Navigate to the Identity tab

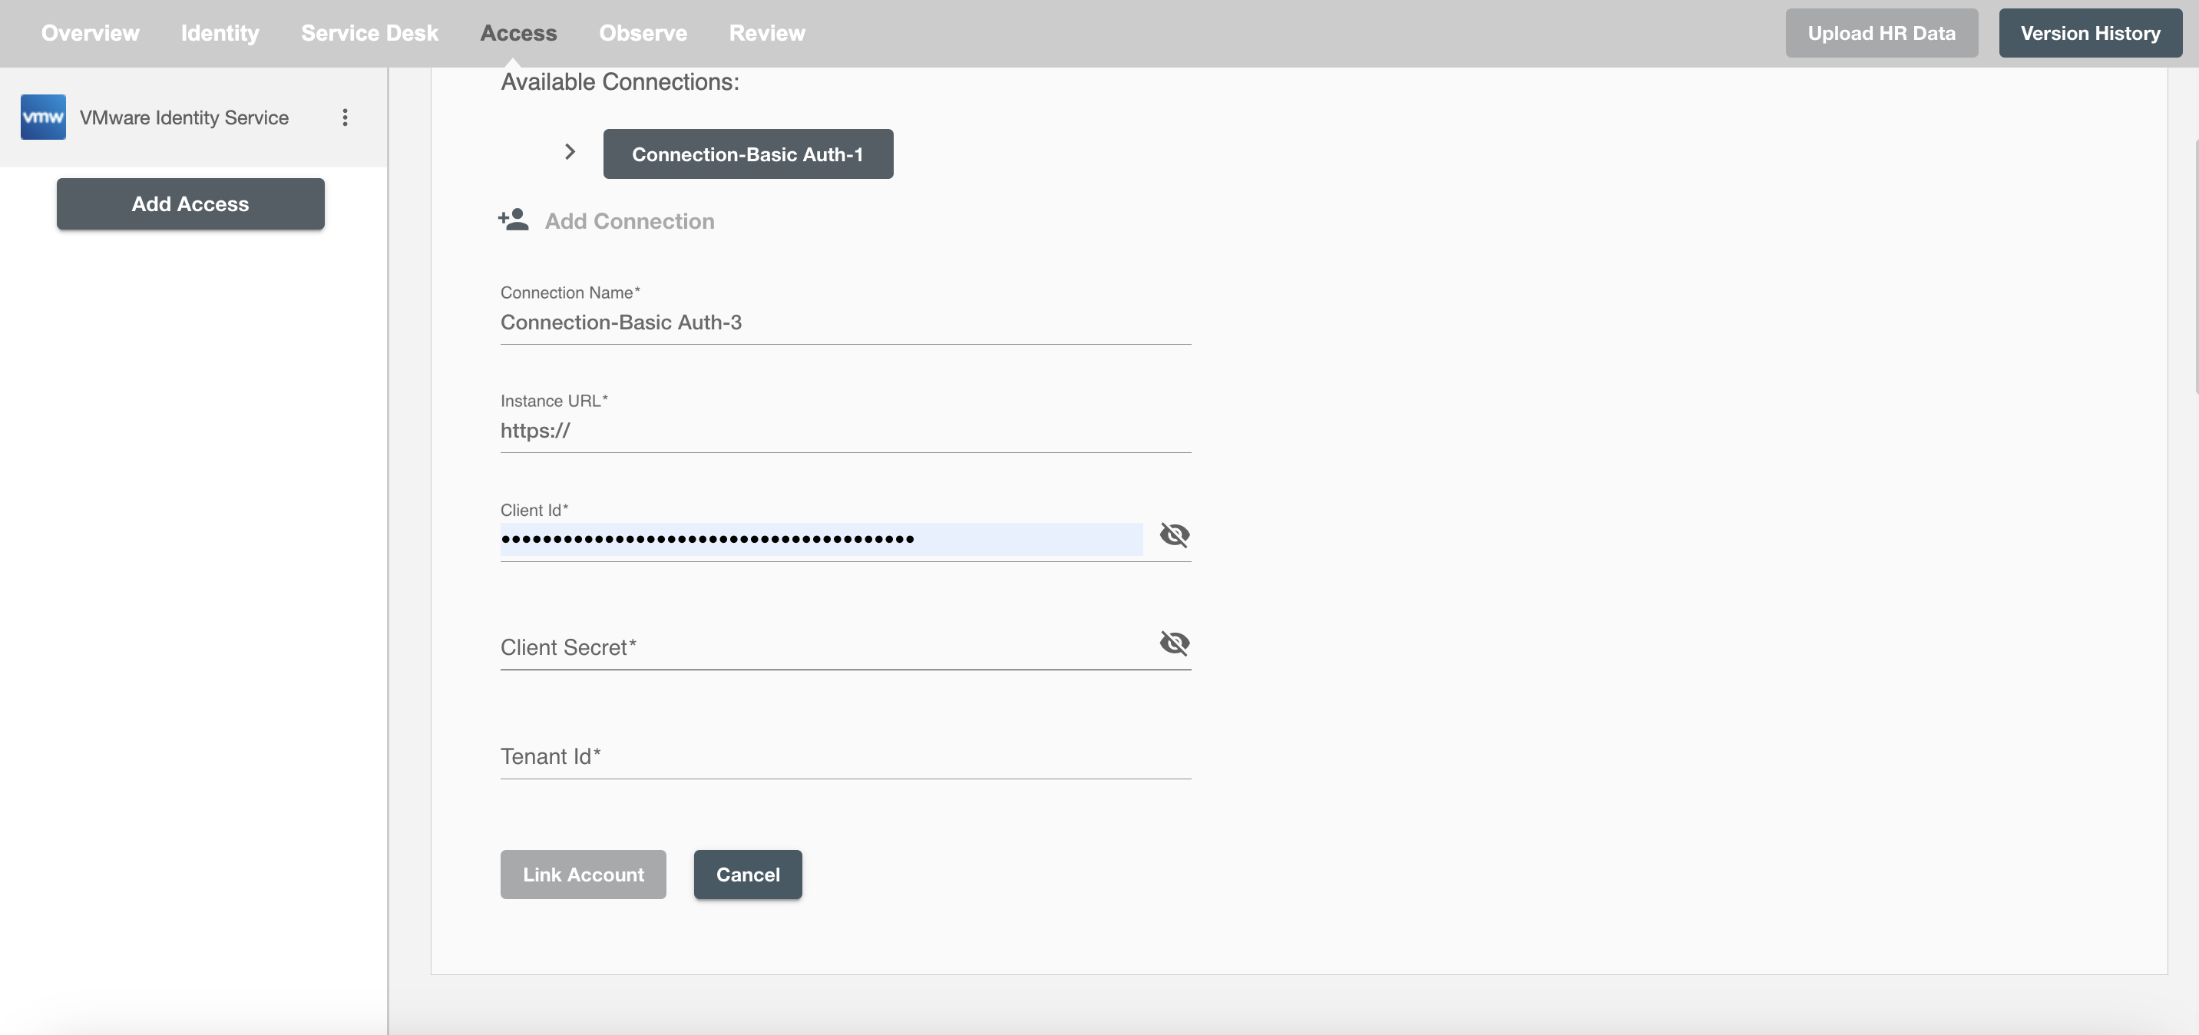(220, 32)
